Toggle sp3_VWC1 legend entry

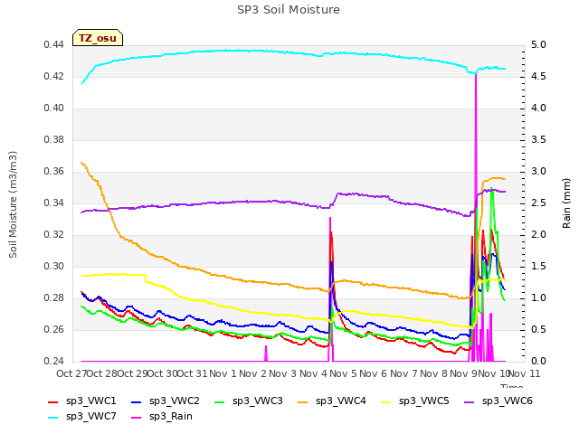[82, 401]
